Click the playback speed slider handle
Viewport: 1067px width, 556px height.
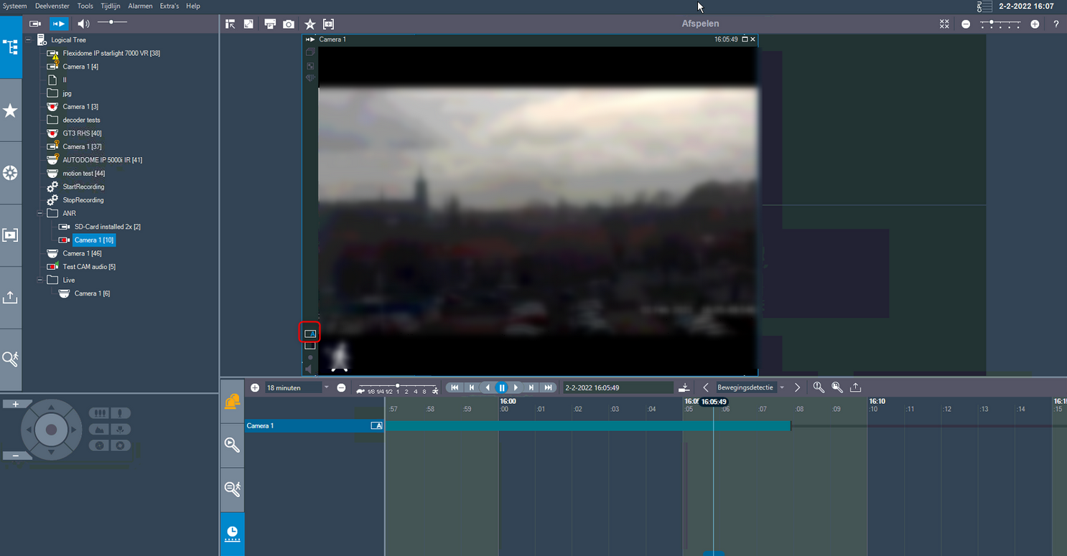(397, 385)
